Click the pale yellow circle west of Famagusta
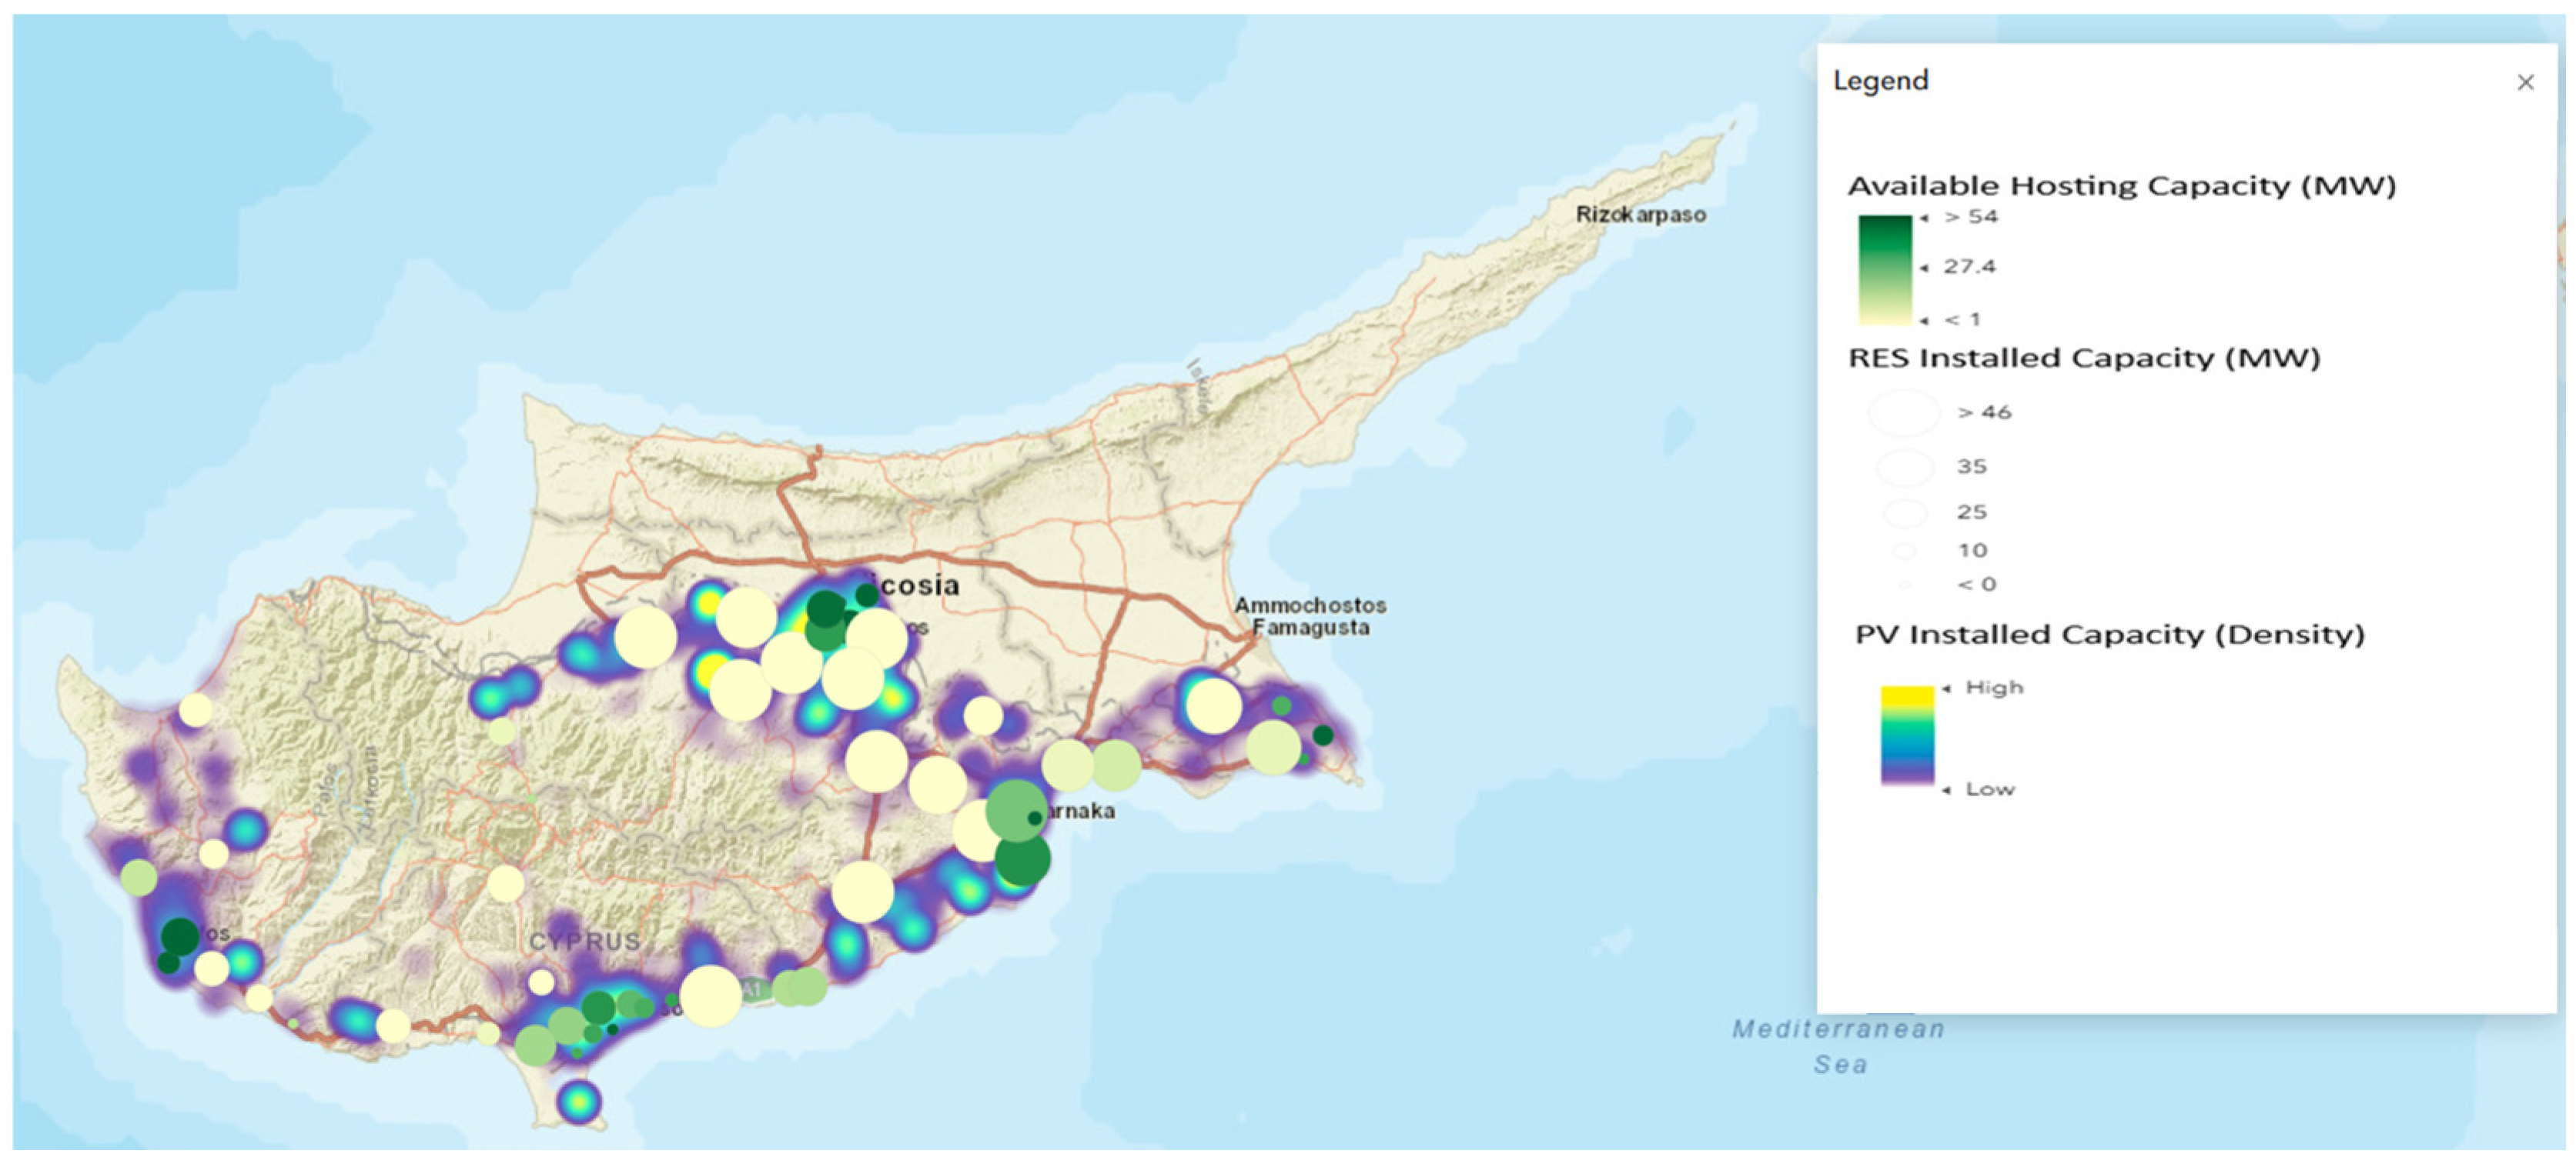 1213,705
